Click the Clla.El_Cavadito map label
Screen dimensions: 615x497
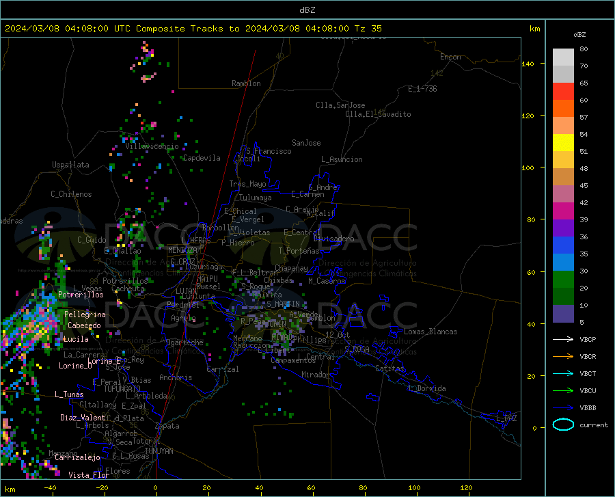[x=378, y=114]
